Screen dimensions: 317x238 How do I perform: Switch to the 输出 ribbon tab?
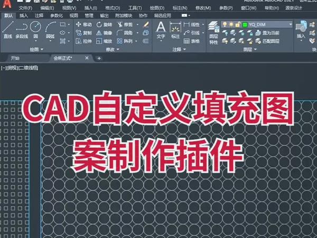pyautogui.click(x=104, y=15)
